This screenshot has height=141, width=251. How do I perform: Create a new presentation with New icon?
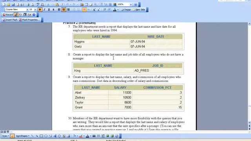click(x=4, y=5)
